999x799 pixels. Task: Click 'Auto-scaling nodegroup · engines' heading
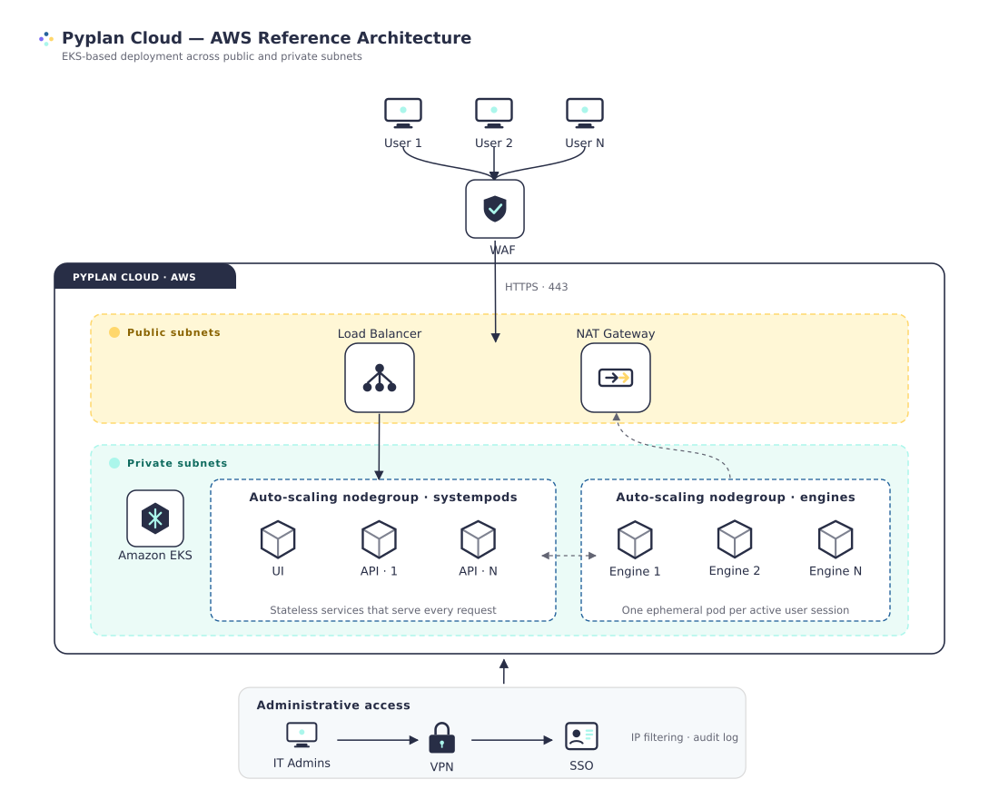(736, 497)
